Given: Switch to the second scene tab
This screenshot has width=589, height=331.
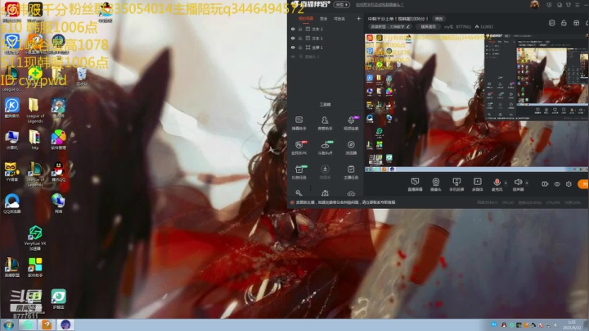Looking at the screenshot, I should coord(323,18).
